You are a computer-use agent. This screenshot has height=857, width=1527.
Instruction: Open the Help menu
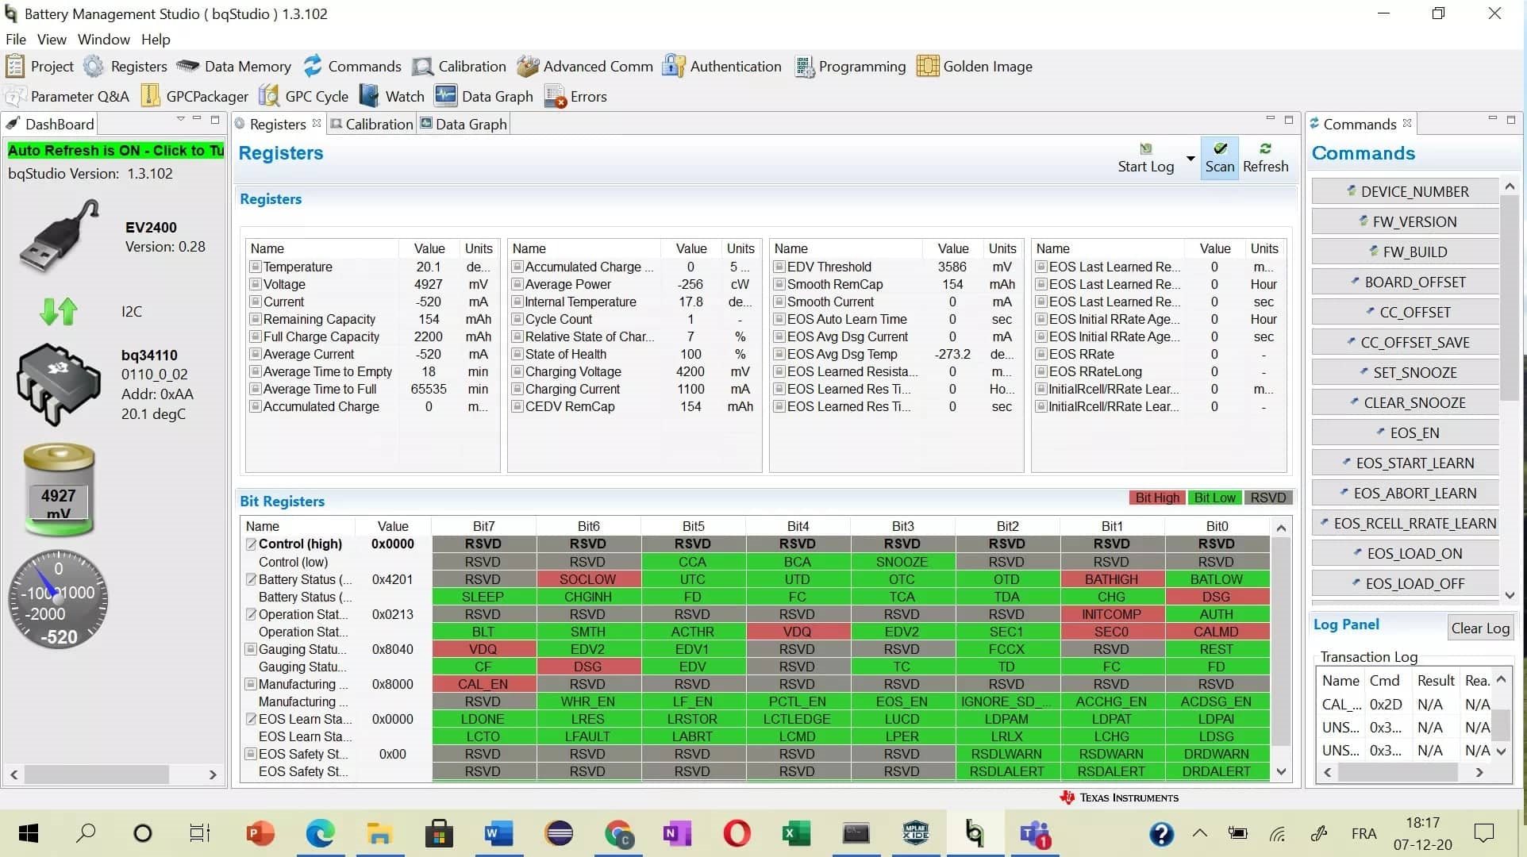point(156,40)
